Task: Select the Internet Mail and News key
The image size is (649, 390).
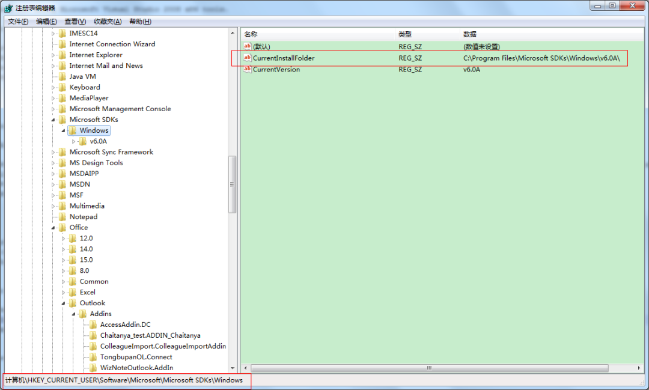Action: pos(106,66)
